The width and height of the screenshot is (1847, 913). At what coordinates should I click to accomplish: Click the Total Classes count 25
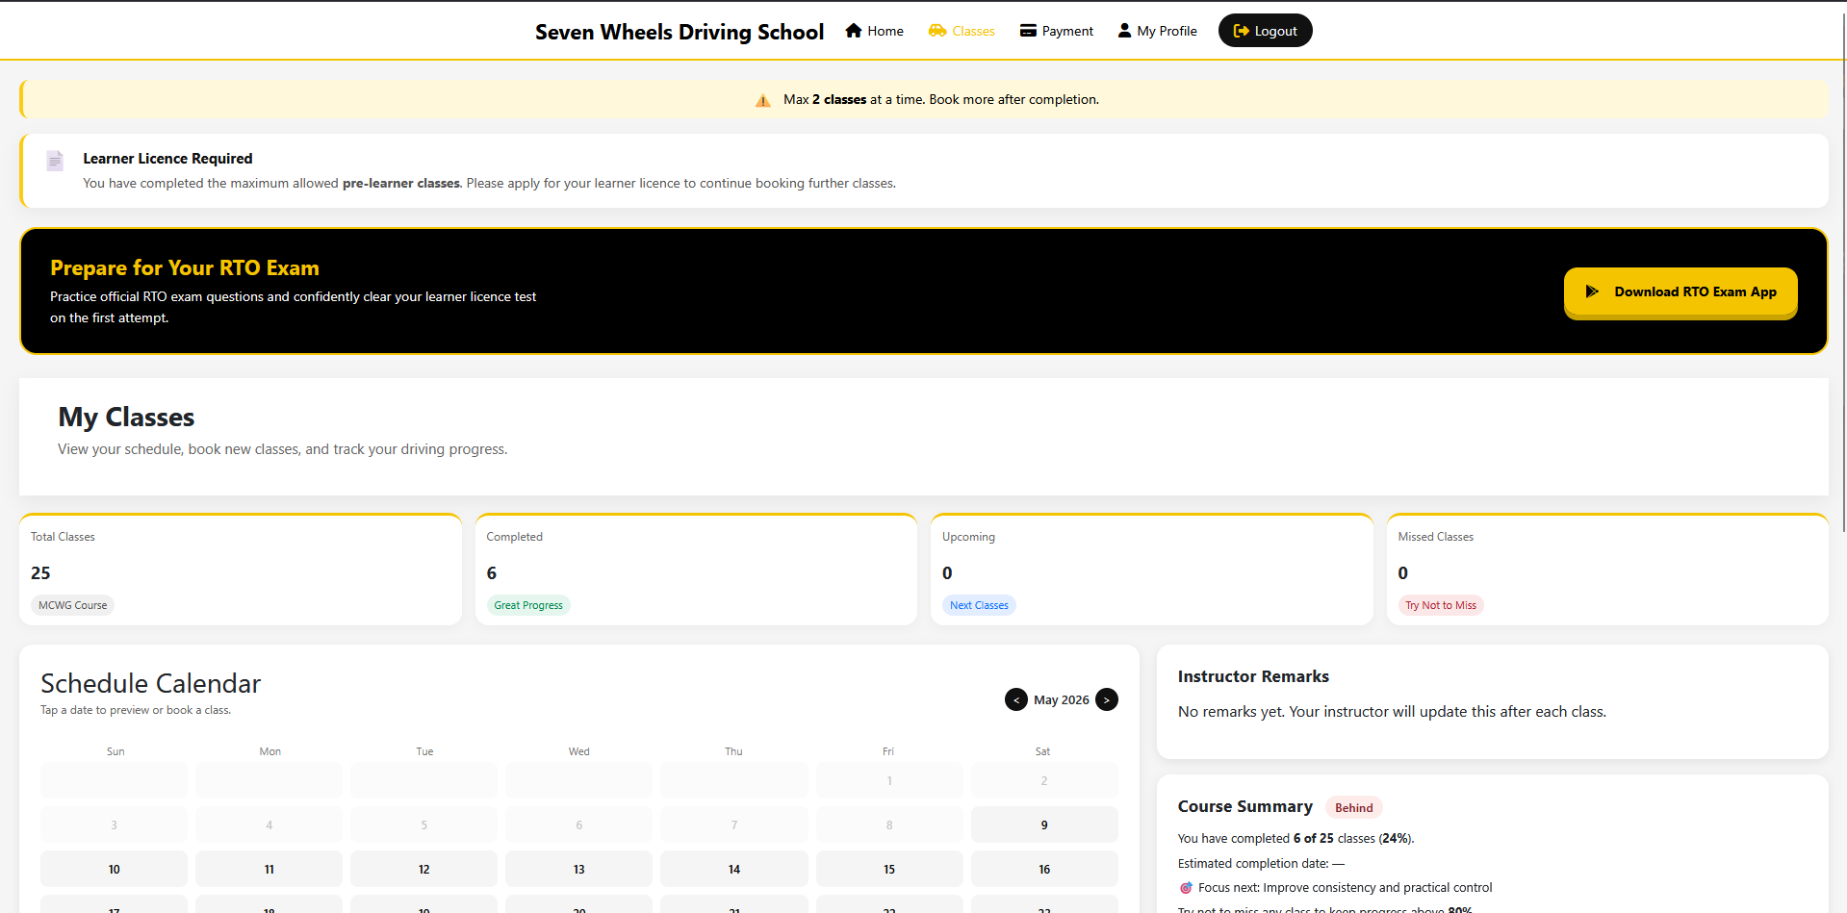(40, 573)
